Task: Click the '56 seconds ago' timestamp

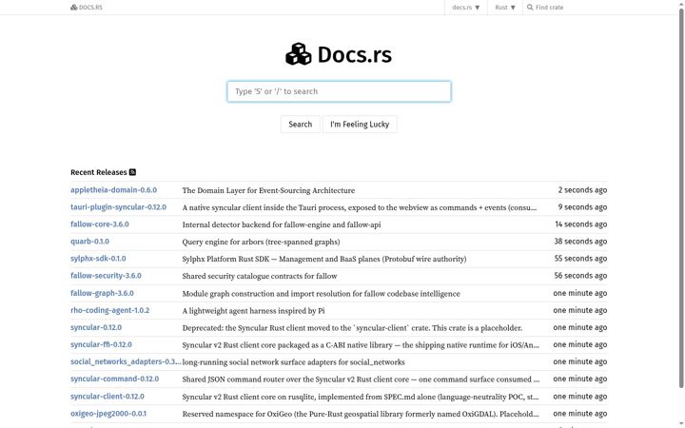Action: click(x=580, y=276)
